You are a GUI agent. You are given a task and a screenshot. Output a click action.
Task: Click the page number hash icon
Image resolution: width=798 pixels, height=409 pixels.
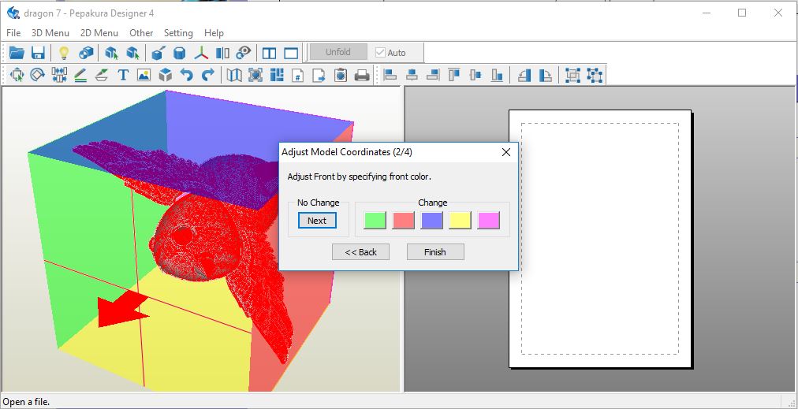pyautogui.click(x=298, y=76)
